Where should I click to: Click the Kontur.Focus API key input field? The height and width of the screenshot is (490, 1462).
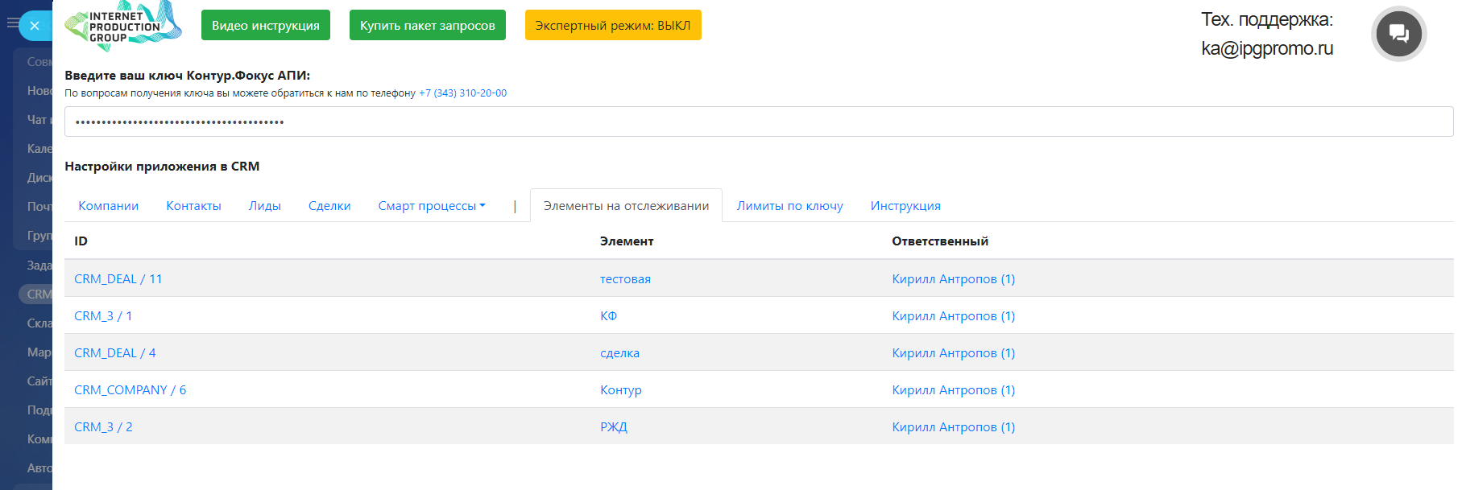coord(757,122)
